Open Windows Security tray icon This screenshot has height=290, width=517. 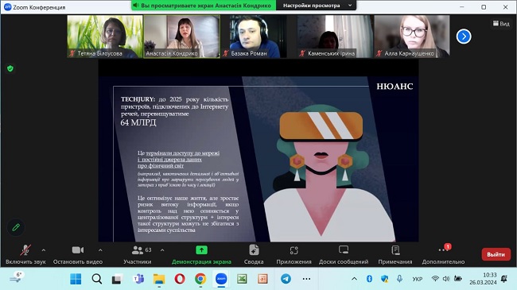click(384, 279)
